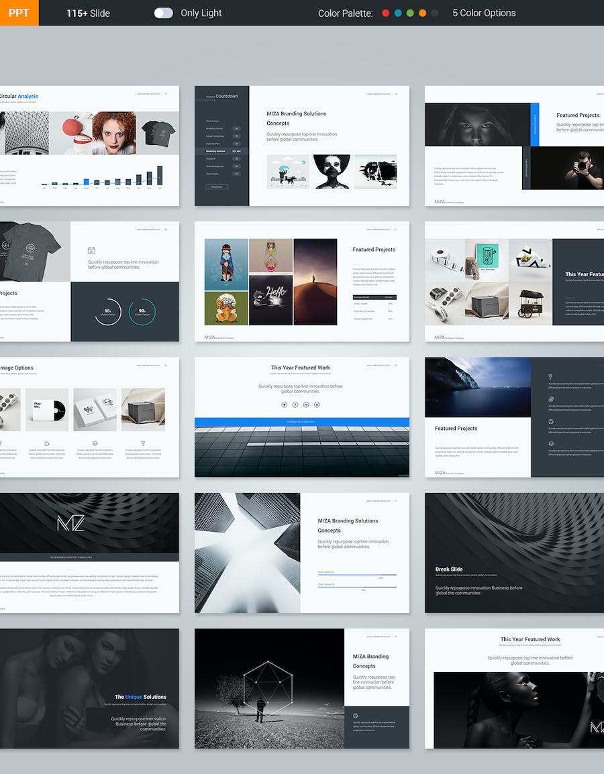Click the top icon beside the ocean photo
The height and width of the screenshot is (774, 604).
[x=551, y=377]
